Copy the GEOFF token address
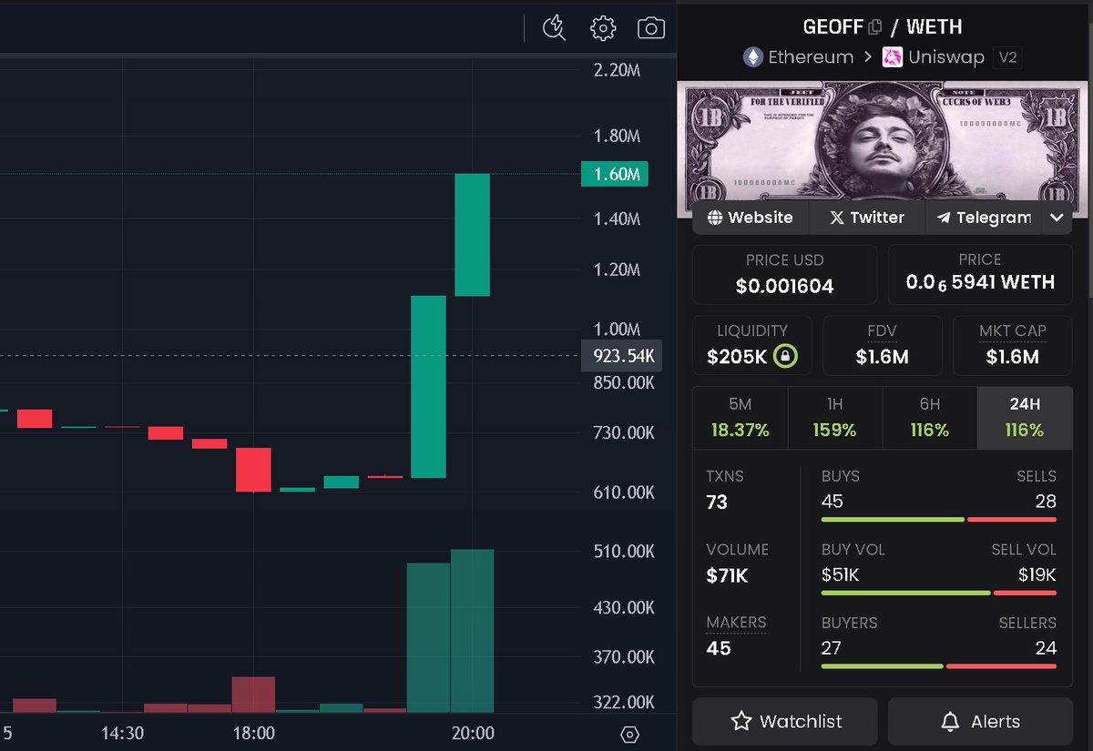 tap(875, 27)
